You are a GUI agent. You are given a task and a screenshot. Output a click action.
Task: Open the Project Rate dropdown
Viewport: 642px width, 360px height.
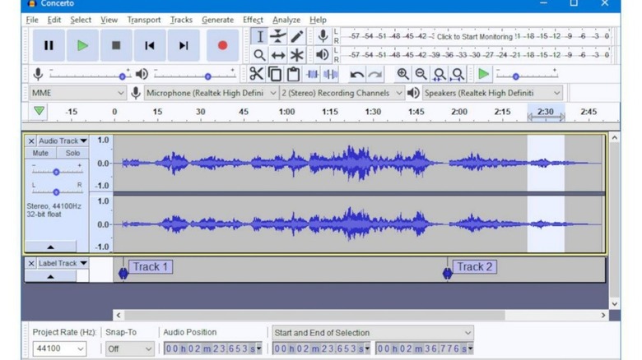(81, 348)
